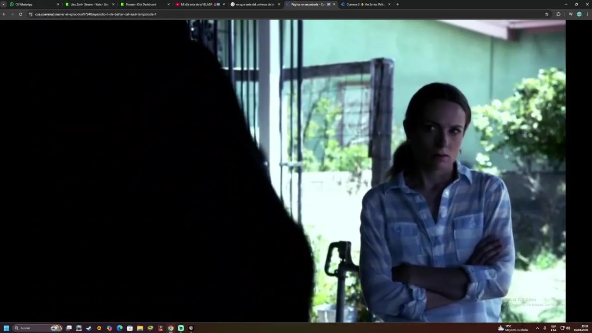592x333 pixels.
Task: Change the ESP LAA input language
Action: pyautogui.click(x=554, y=328)
